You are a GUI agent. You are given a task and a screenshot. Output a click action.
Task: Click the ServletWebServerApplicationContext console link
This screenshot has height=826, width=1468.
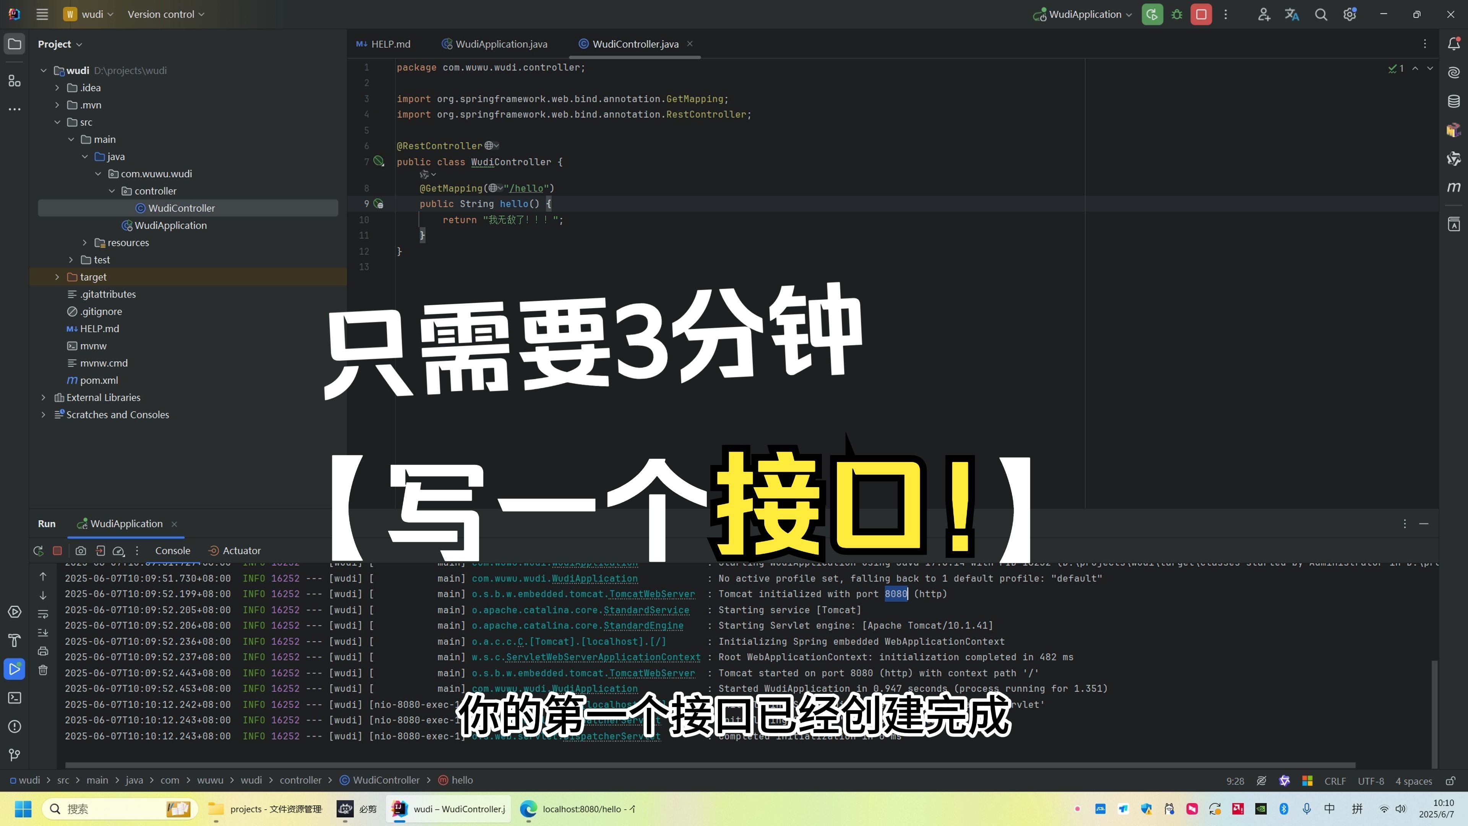tap(603, 657)
